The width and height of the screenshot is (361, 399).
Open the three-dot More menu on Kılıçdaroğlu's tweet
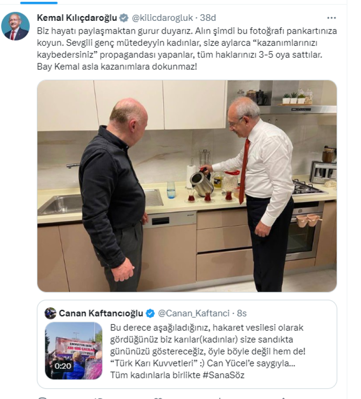(x=331, y=18)
